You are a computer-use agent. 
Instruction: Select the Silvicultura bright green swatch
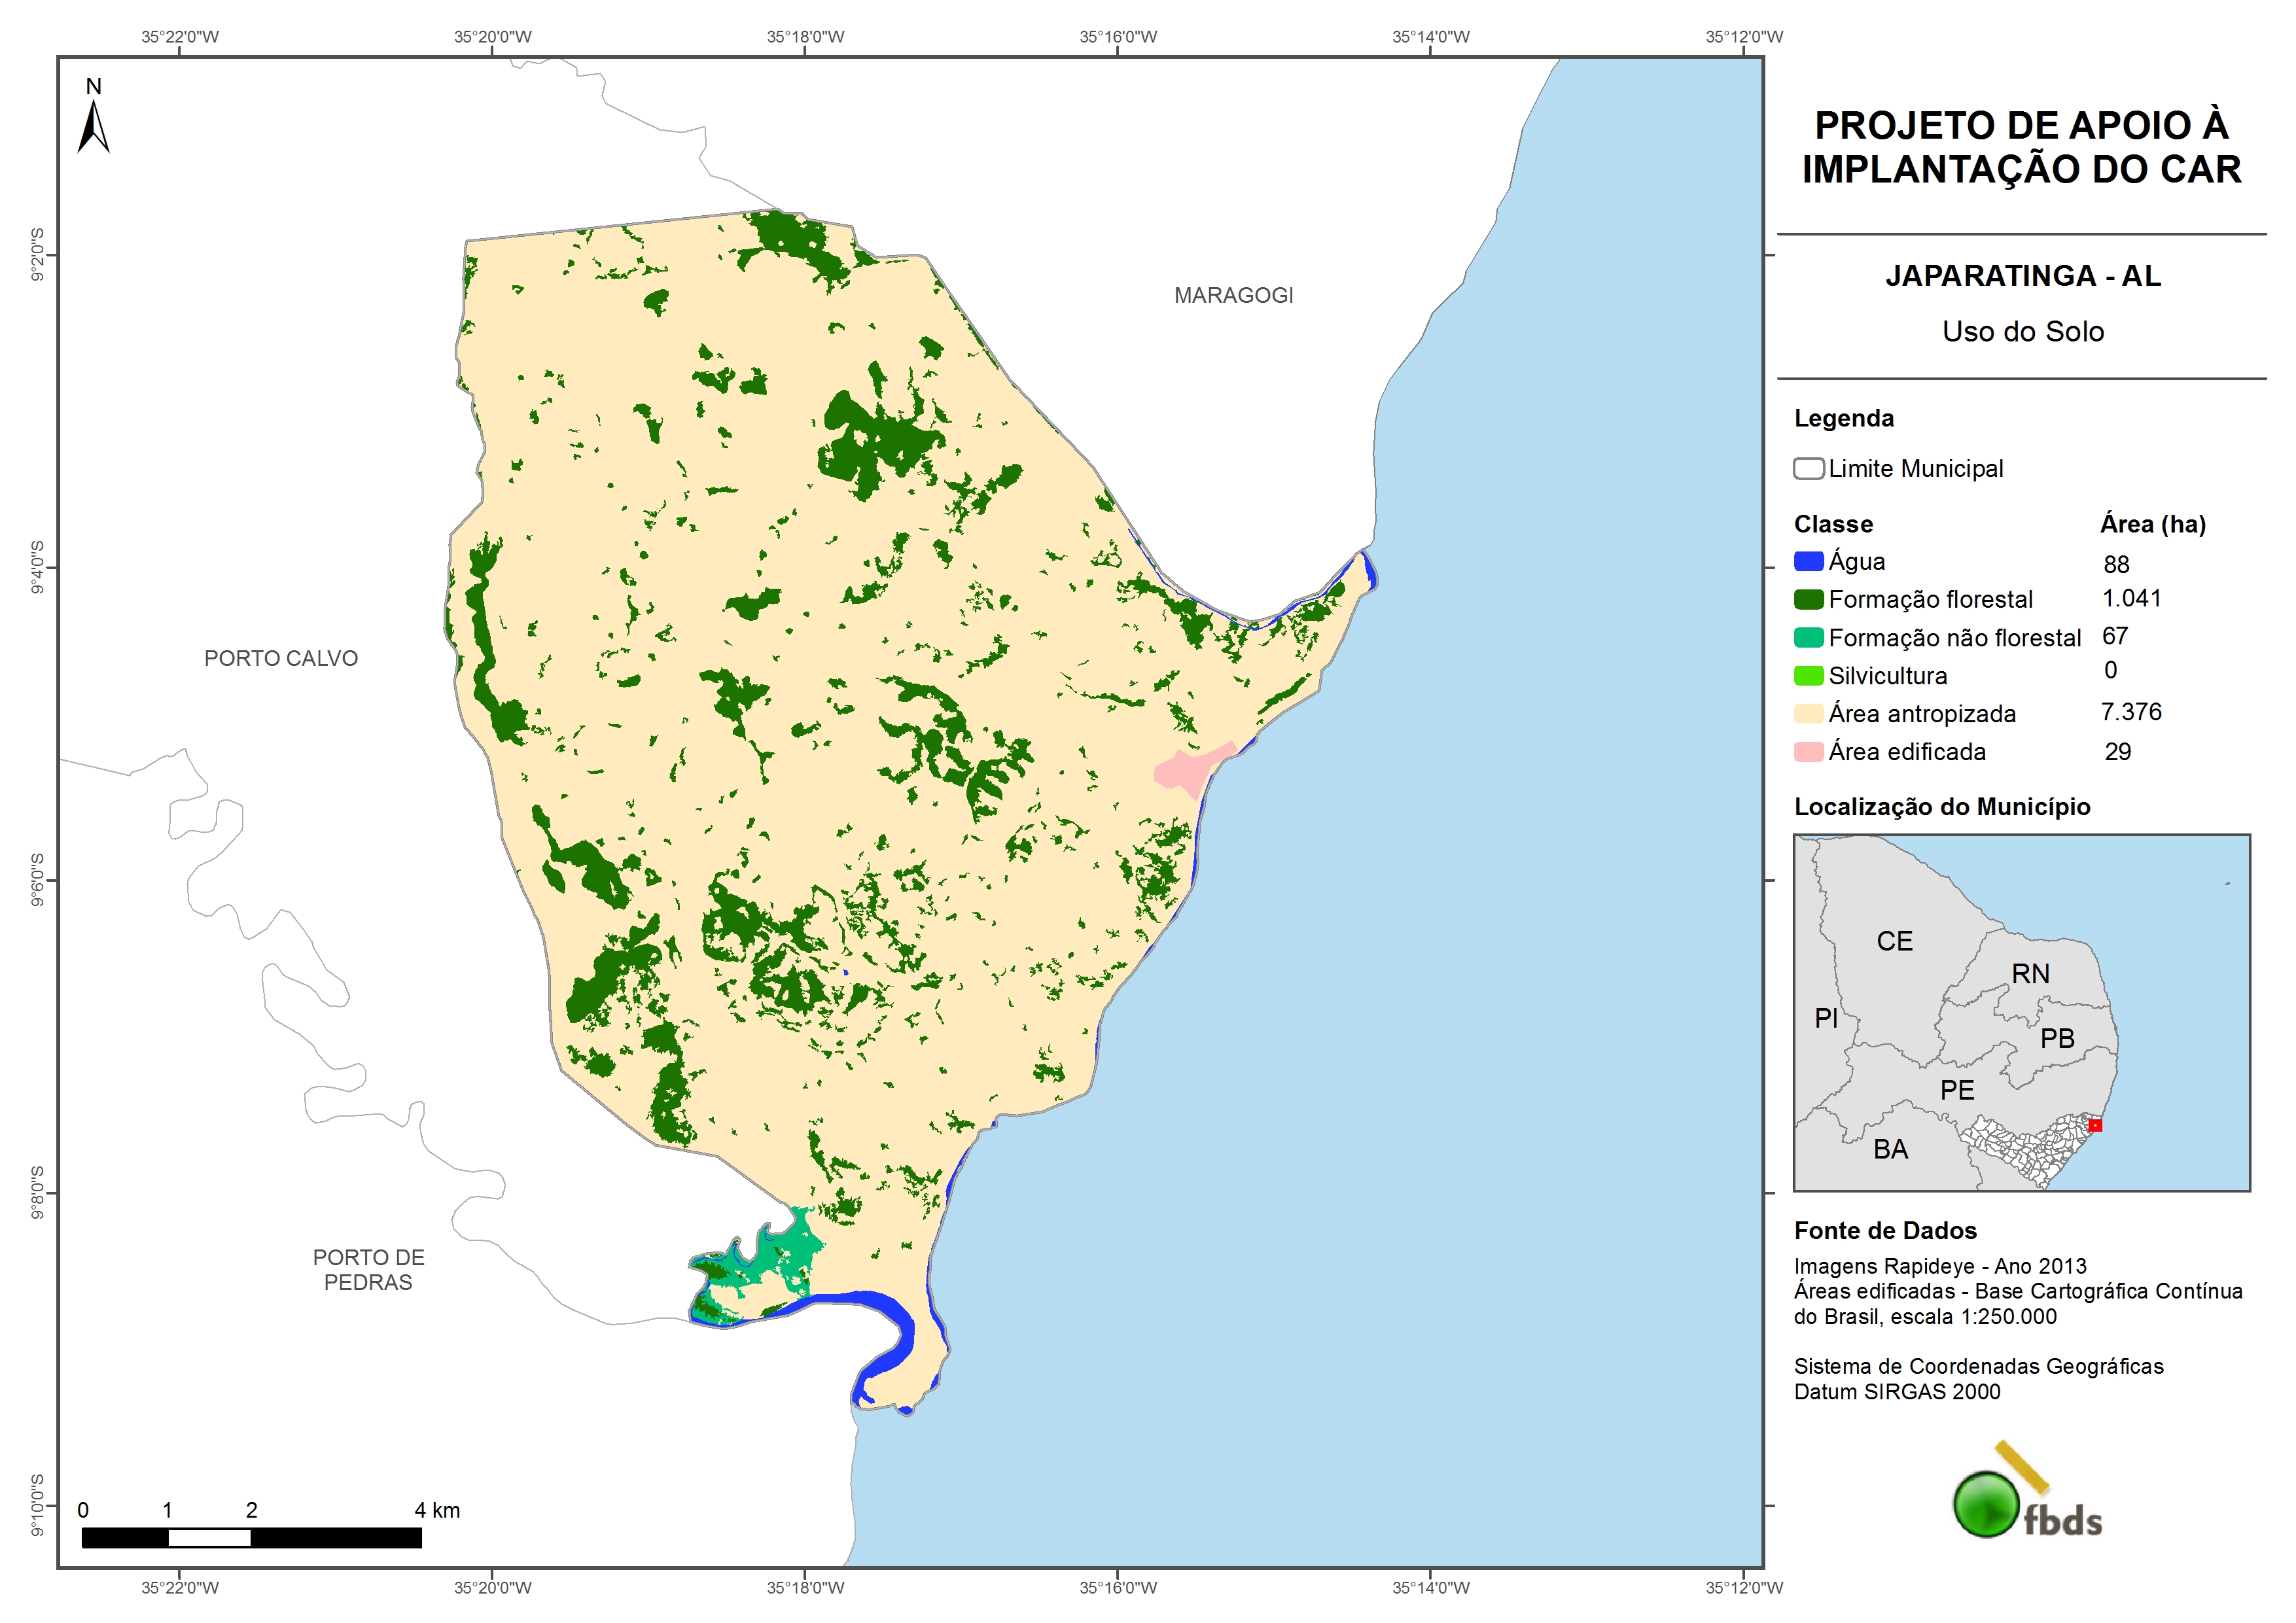pyautogui.click(x=1808, y=676)
